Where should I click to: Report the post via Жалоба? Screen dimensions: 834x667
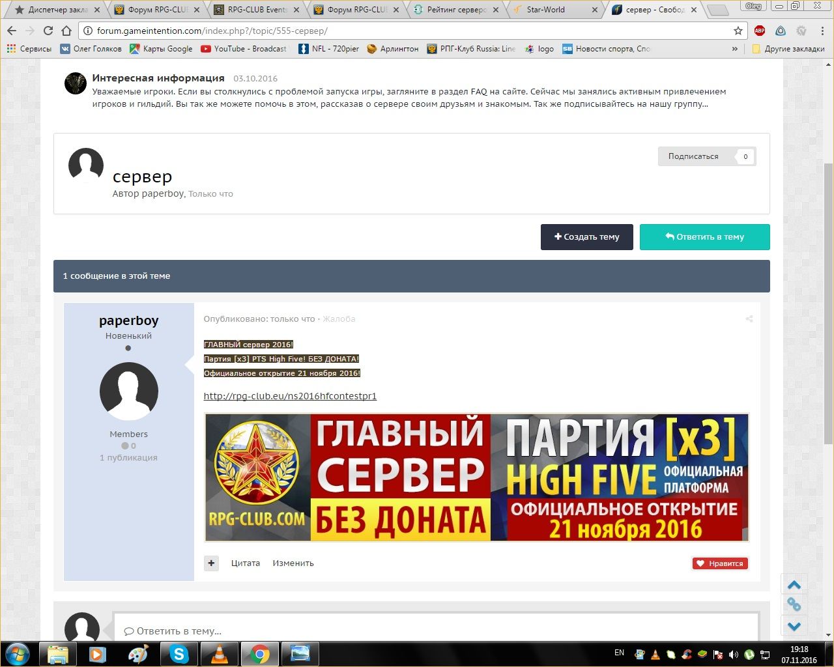[x=339, y=319]
